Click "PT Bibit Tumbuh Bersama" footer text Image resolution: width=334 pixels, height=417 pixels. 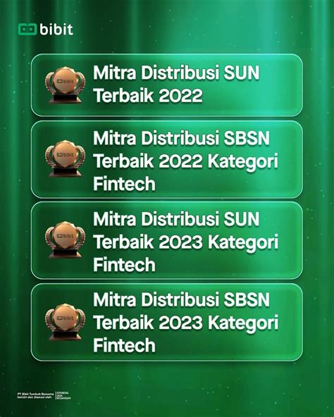coord(36,394)
